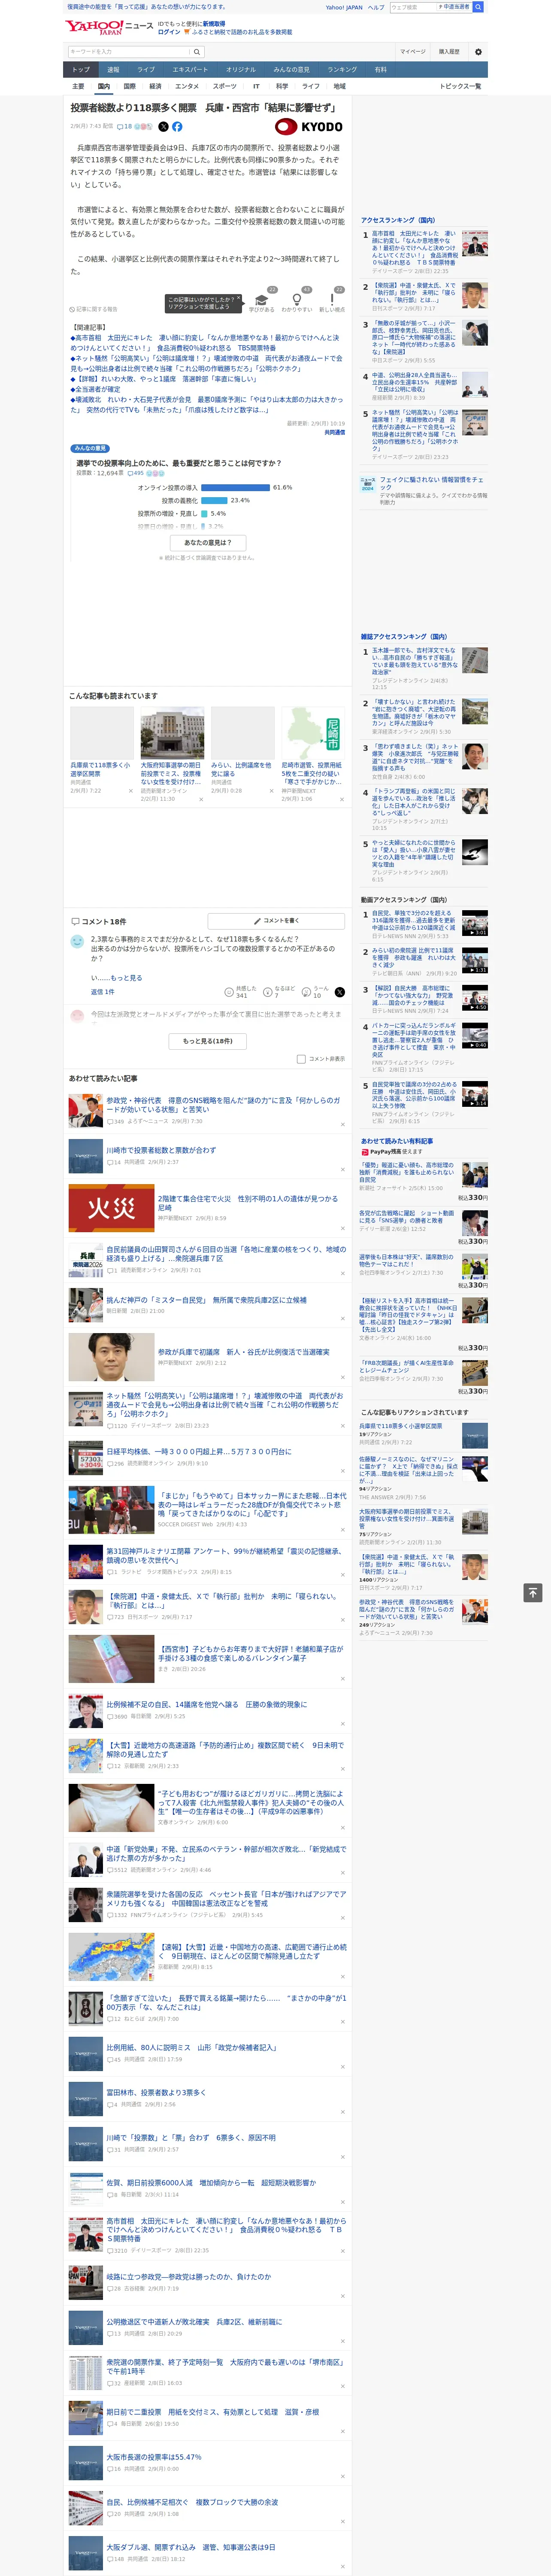Select the エキスパート tab

(190, 70)
